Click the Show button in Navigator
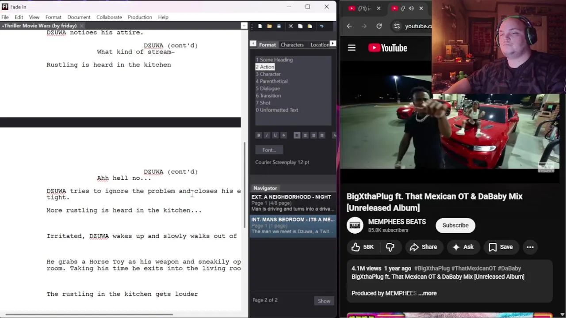 [x=324, y=301]
